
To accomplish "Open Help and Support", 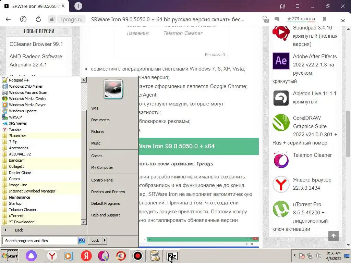I will click(106, 215).
